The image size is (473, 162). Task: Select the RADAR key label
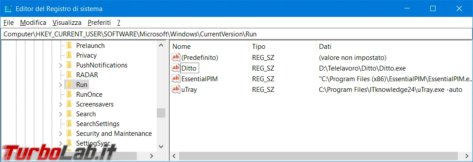[87, 75]
